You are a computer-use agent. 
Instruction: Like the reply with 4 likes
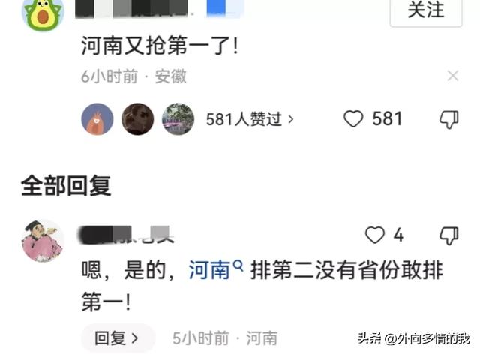(x=375, y=235)
